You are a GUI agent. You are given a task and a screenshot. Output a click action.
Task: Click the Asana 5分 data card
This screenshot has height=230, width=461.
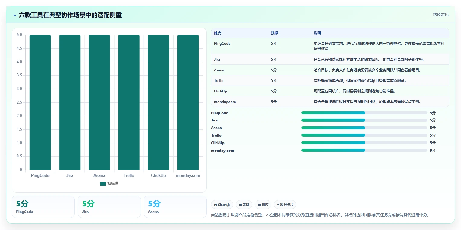(175, 207)
